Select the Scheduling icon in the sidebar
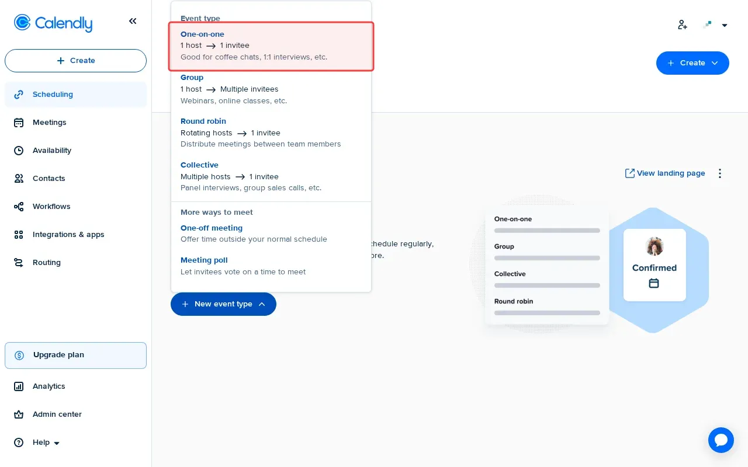 point(19,94)
